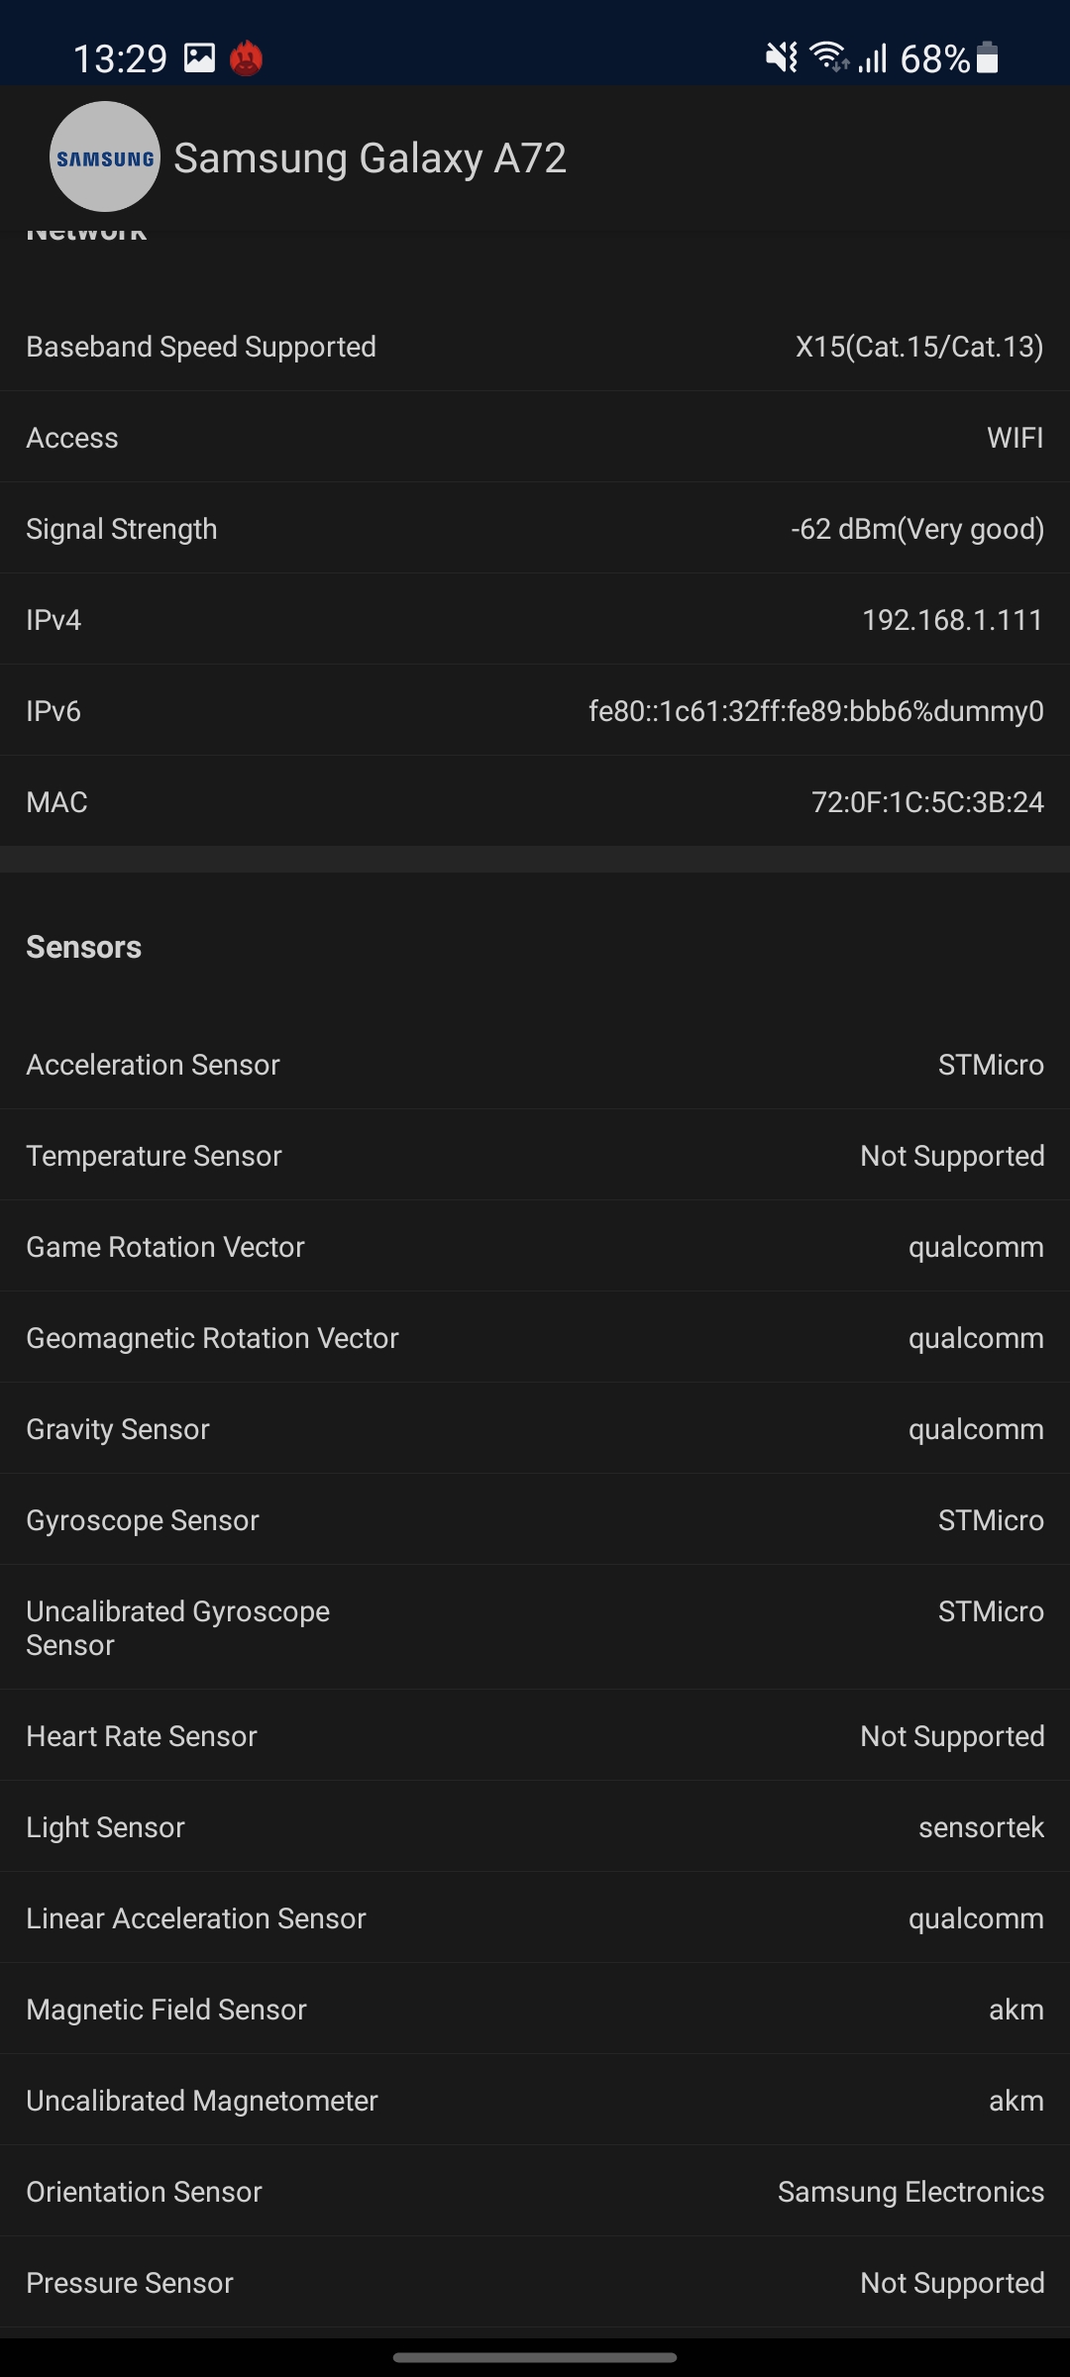Select the Samsung Galaxy A72 title
The height and width of the screenshot is (2377, 1070).
[x=371, y=157]
